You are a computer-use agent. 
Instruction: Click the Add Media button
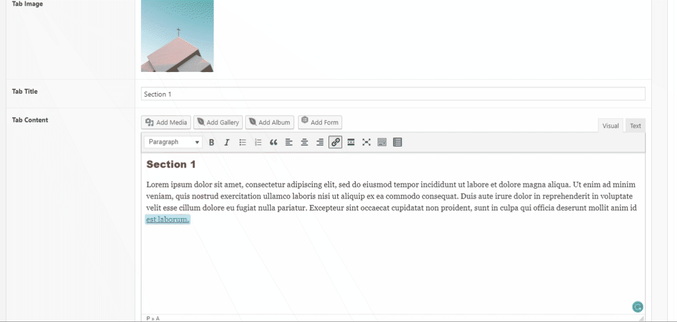coord(166,122)
